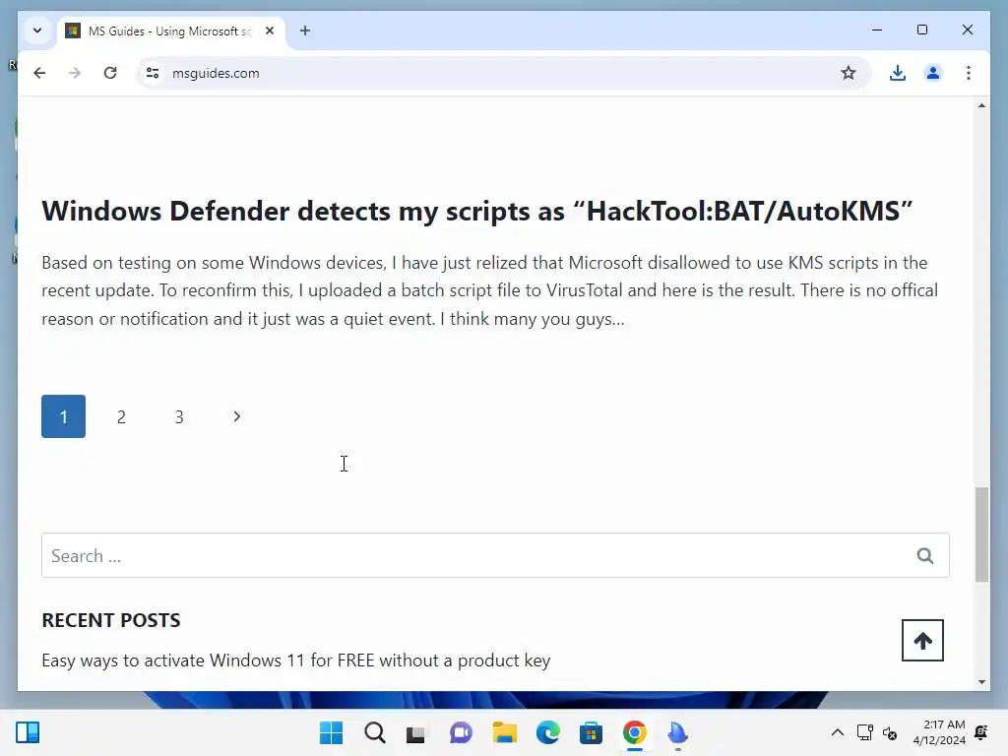
Task: Select pagination page 1
Action: click(x=64, y=416)
